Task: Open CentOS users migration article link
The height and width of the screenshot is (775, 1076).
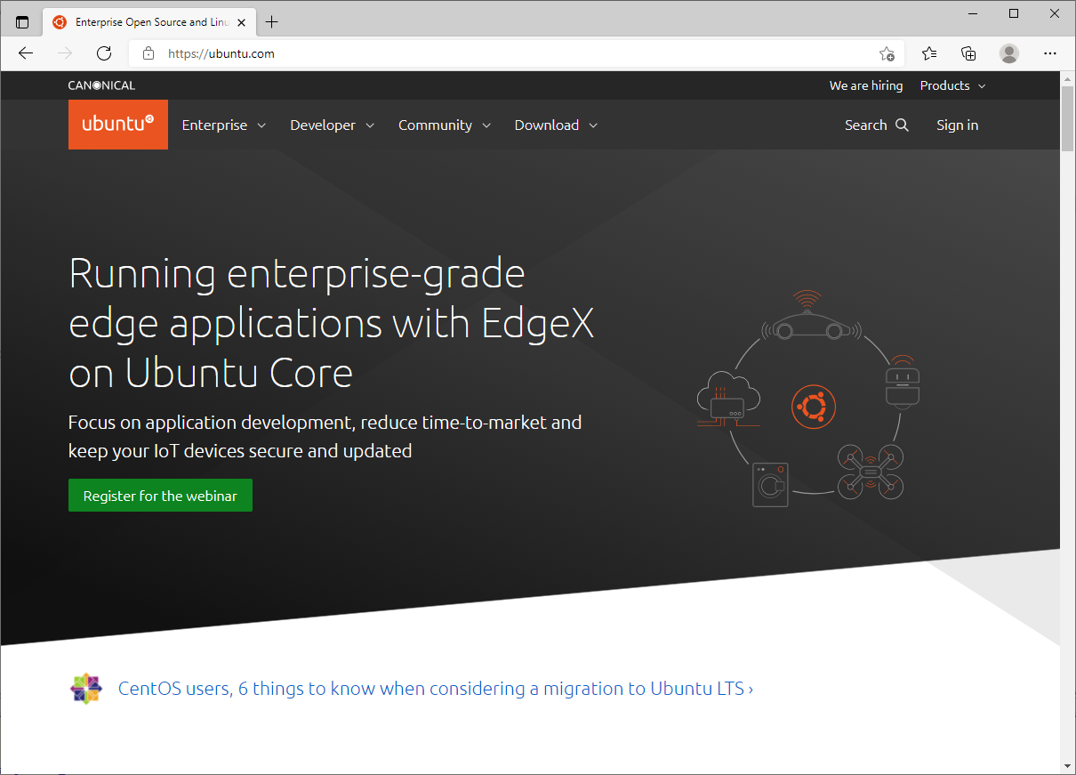Action: point(436,689)
